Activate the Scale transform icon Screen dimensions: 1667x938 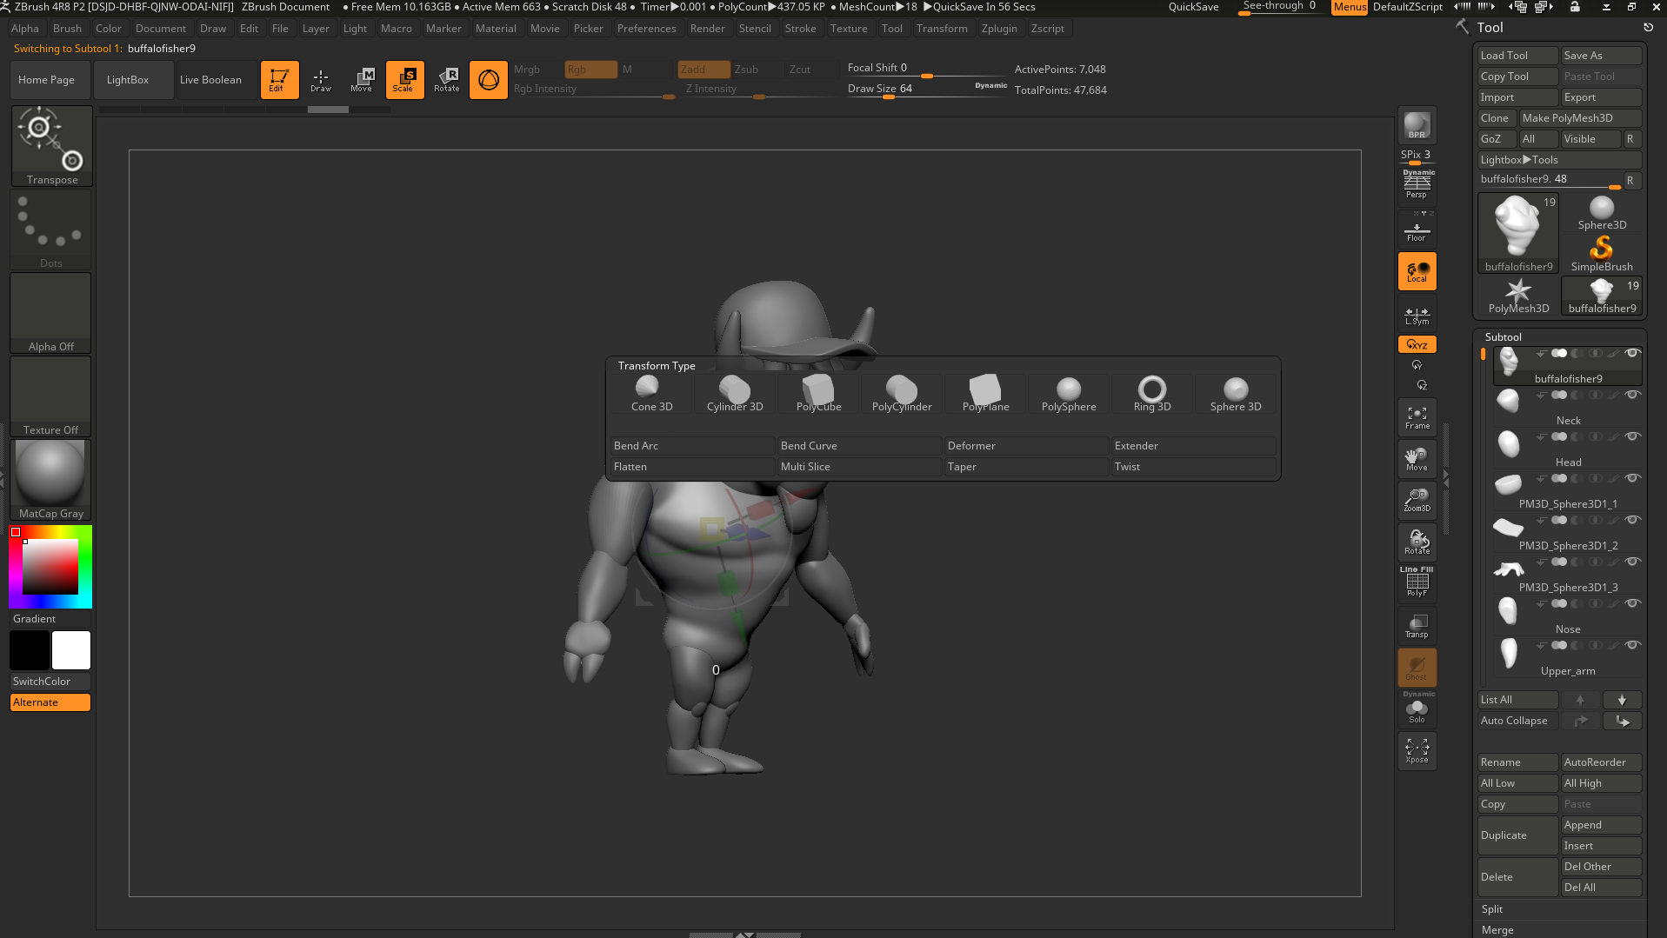[x=404, y=79]
